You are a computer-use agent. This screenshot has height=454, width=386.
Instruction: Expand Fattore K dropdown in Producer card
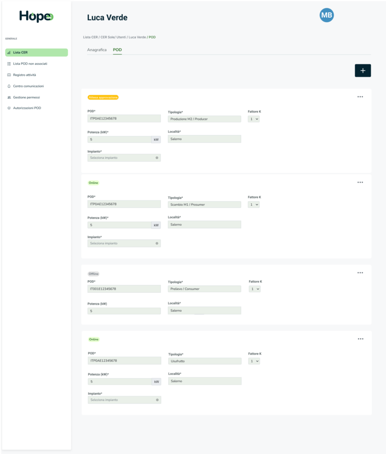click(x=254, y=119)
